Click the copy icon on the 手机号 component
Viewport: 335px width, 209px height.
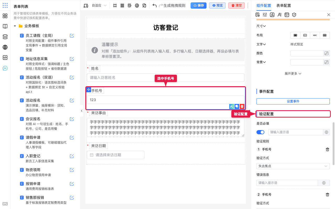click(237, 106)
